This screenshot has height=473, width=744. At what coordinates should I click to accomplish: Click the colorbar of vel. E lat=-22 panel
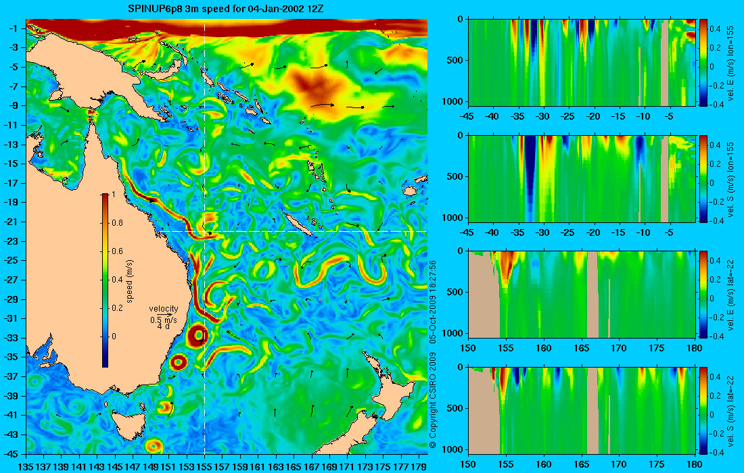[x=703, y=295]
